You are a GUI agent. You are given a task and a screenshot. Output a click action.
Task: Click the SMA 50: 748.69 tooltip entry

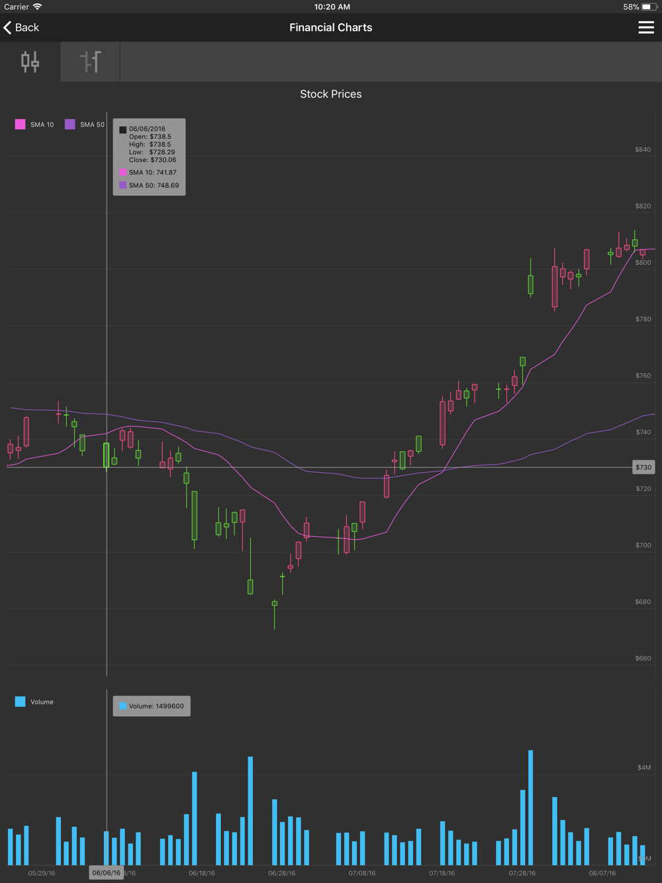pos(149,185)
